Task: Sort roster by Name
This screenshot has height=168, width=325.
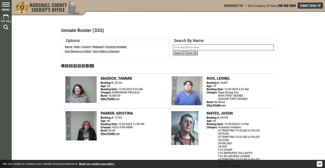Action: pos(68,47)
